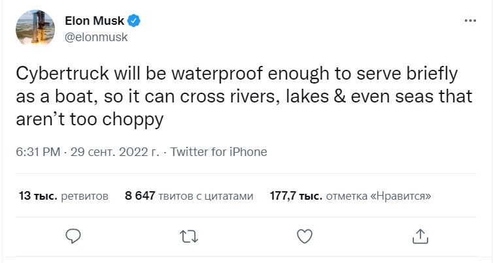Click the reply speech bubble icon
Screen dimensions: 493x263
(x=73, y=234)
